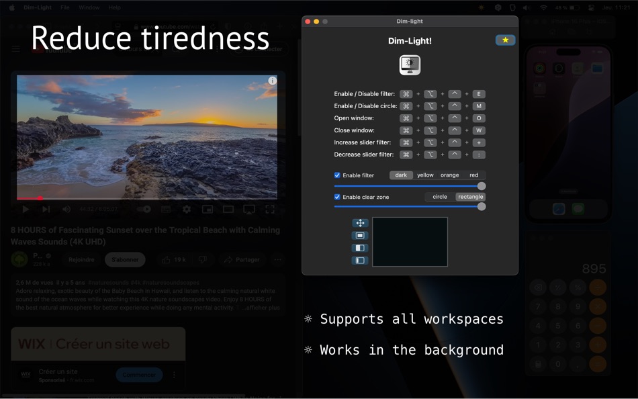Click the battery indicator in menu bar
Screen dimensions: 638x399
click(x=567, y=7)
